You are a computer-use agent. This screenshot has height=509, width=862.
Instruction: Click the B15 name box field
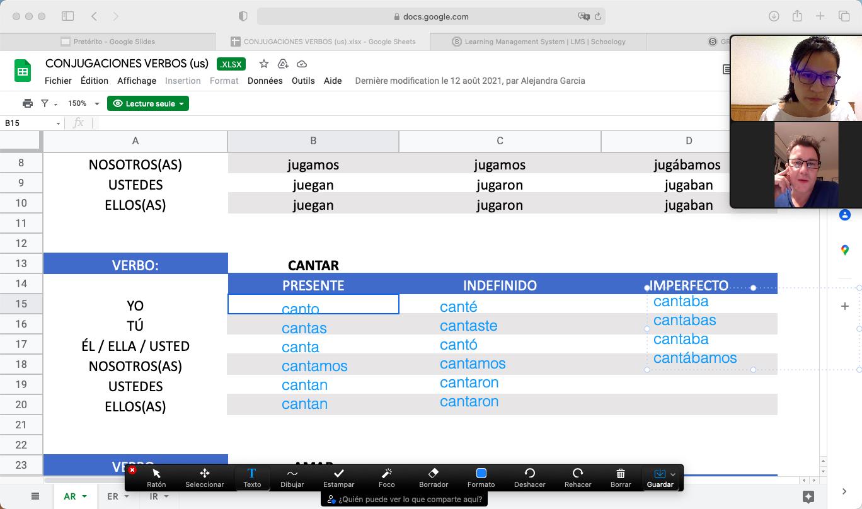(28, 123)
